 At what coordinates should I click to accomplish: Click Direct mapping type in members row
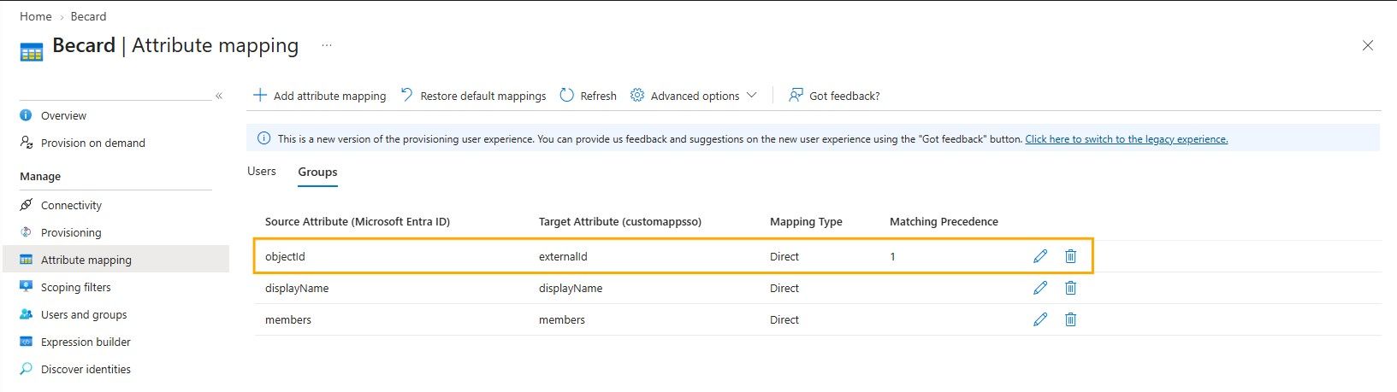click(784, 319)
